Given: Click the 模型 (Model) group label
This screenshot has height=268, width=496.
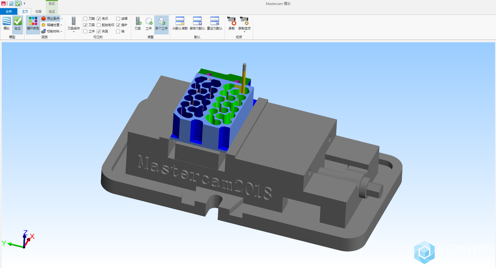Looking at the screenshot, I should point(12,37).
